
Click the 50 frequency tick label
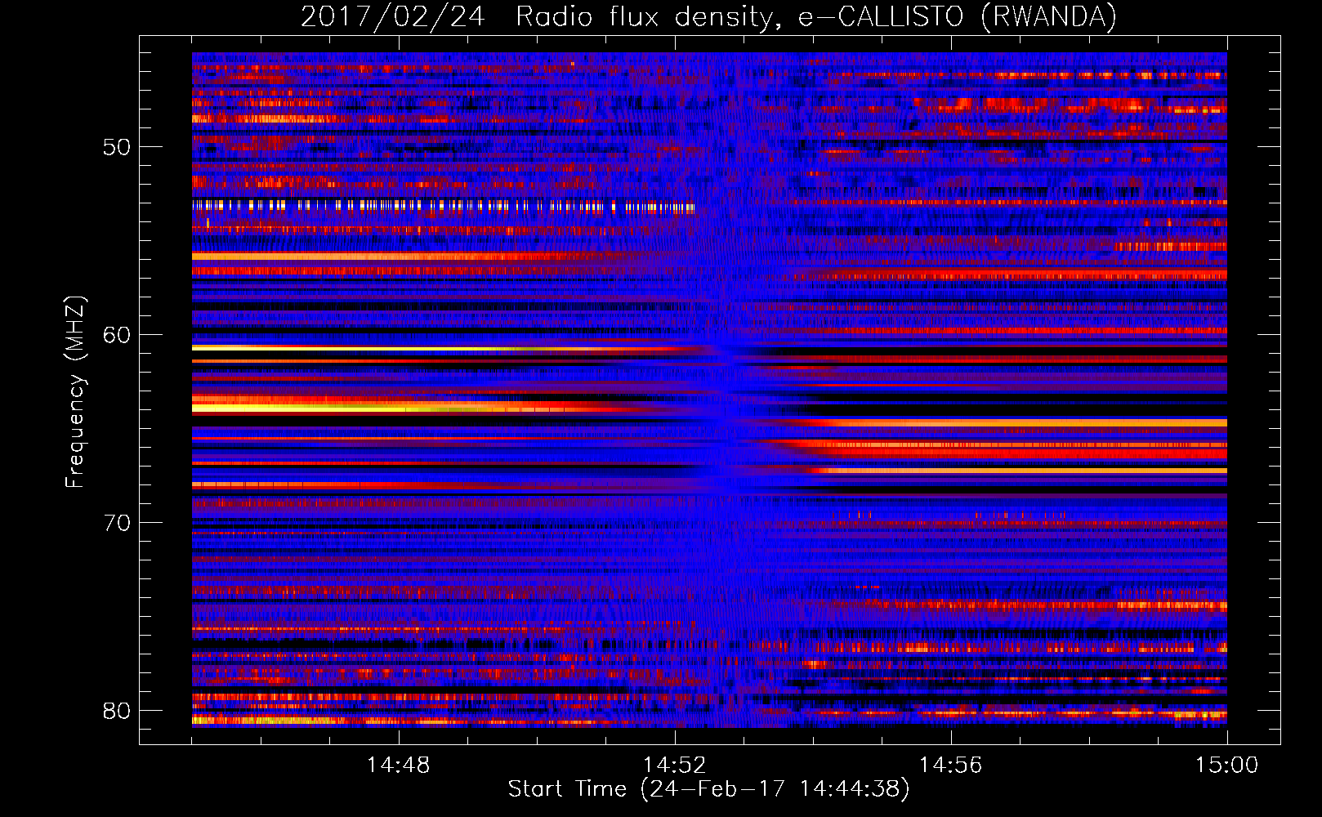[x=117, y=148]
